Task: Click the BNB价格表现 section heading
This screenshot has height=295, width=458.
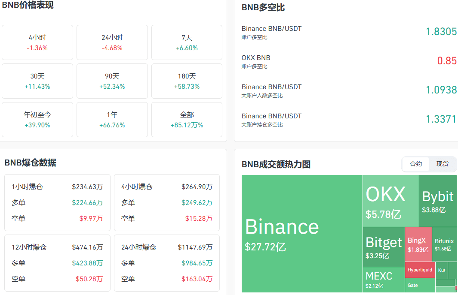Action: pos(28,5)
